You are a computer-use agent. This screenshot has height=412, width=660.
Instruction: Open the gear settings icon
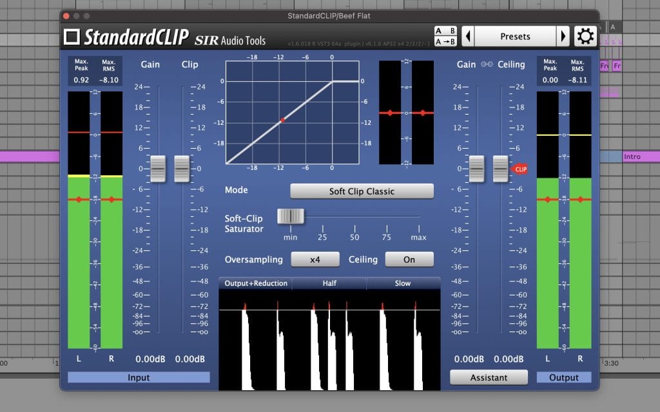585,36
